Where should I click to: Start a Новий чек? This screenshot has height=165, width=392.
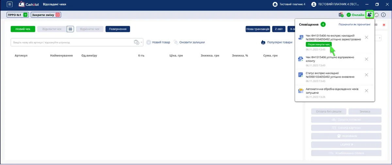[x=23, y=29]
